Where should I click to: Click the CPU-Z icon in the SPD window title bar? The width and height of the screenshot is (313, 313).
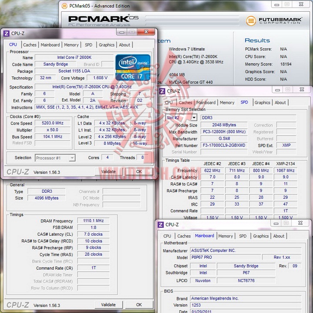(162, 91)
